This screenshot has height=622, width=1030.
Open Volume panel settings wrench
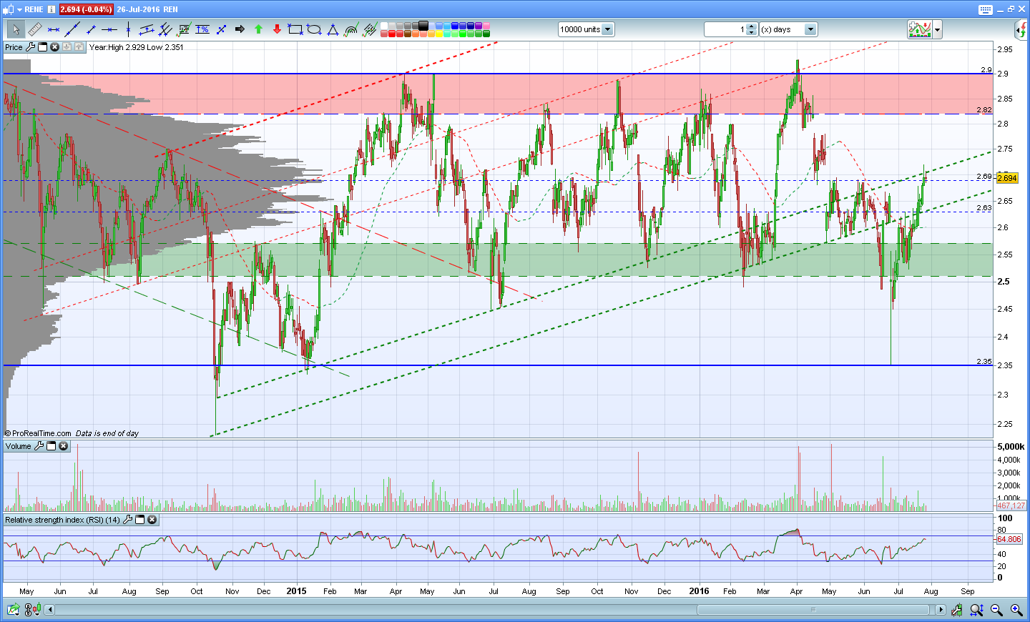coord(39,446)
